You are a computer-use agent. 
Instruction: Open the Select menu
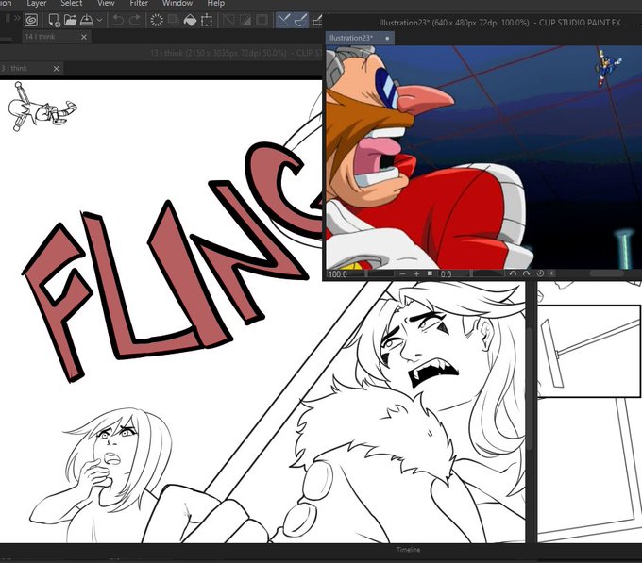pos(71,3)
